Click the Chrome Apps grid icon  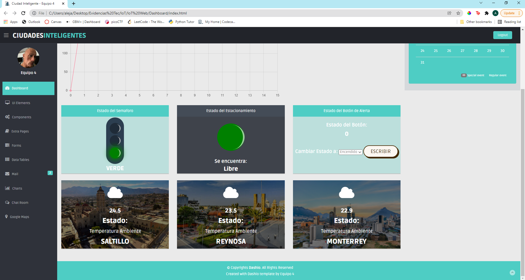(x=5, y=22)
